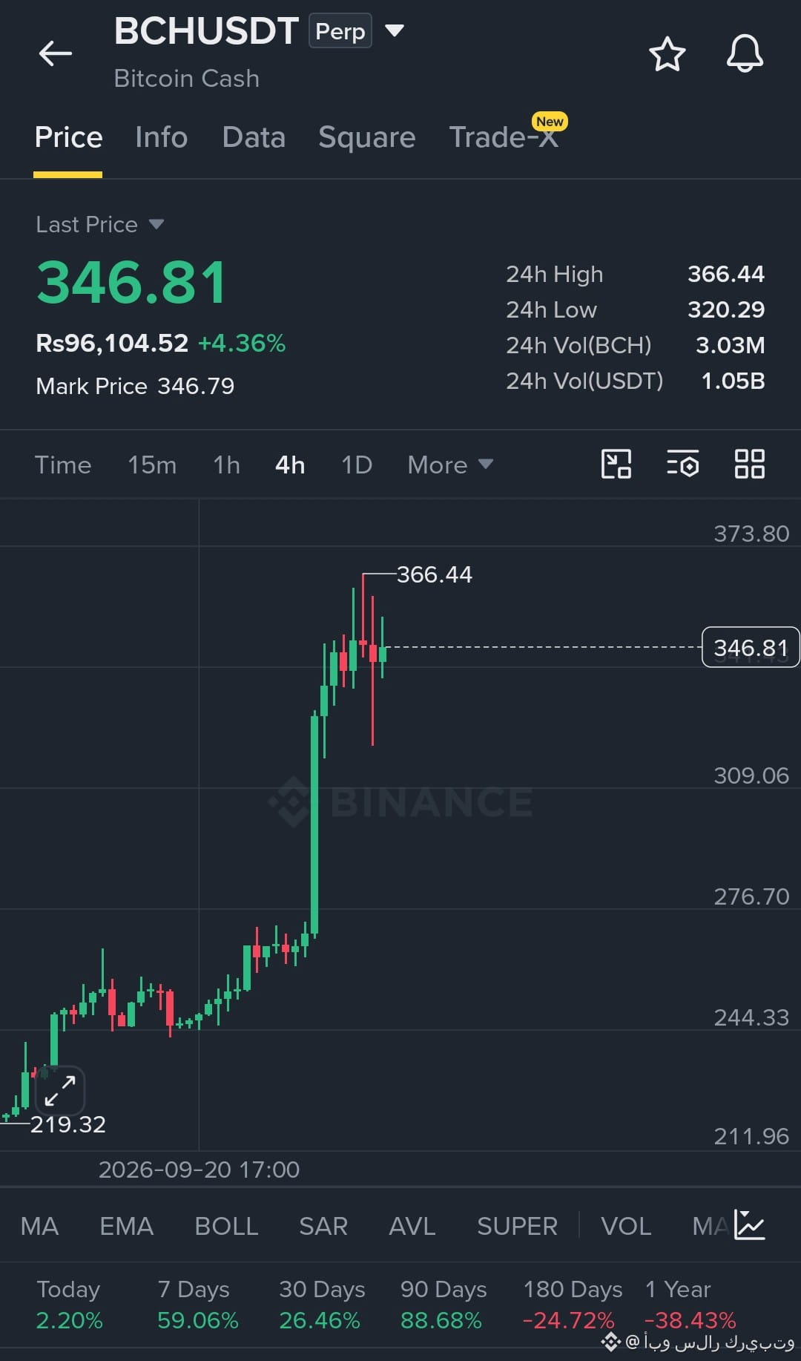This screenshot has height=1361, width=801.
Task: Open the Last Price dropdown
Action: click(100, 224)
